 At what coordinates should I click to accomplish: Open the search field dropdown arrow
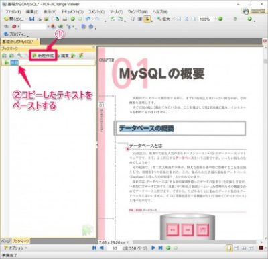pos(48,27)
